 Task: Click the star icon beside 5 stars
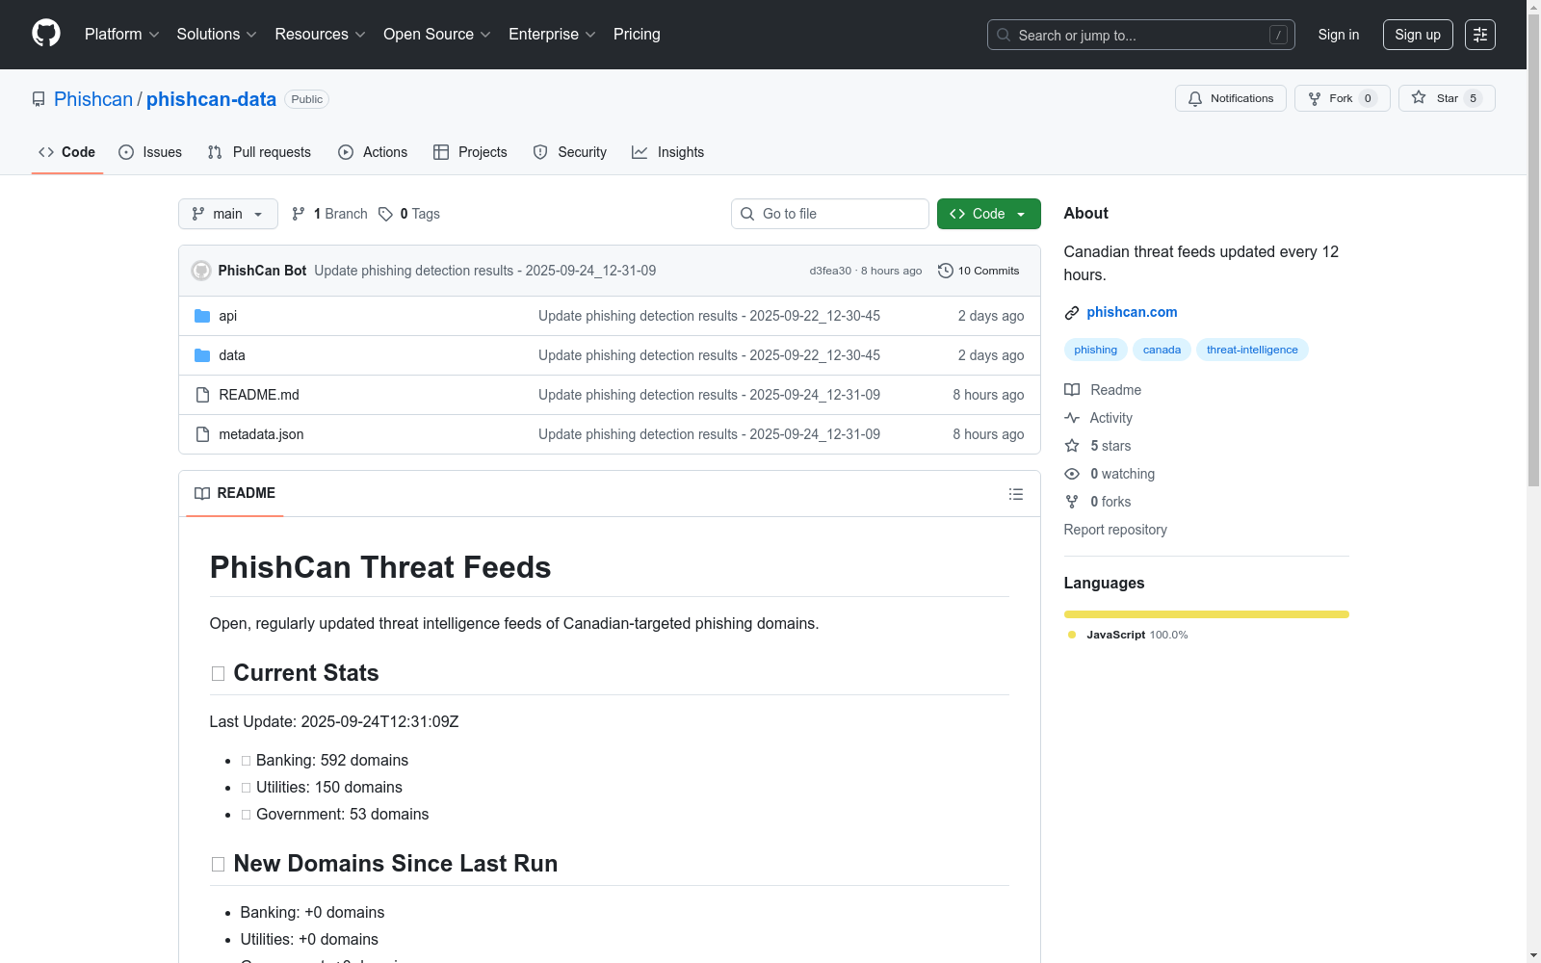click(x=1072, y=446)
